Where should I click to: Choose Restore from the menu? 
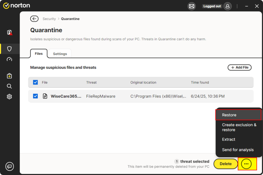coord(238,115)
